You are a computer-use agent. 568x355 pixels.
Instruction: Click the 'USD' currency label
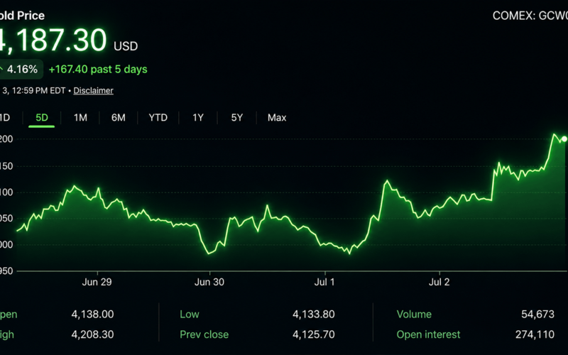tap(126, 46)
